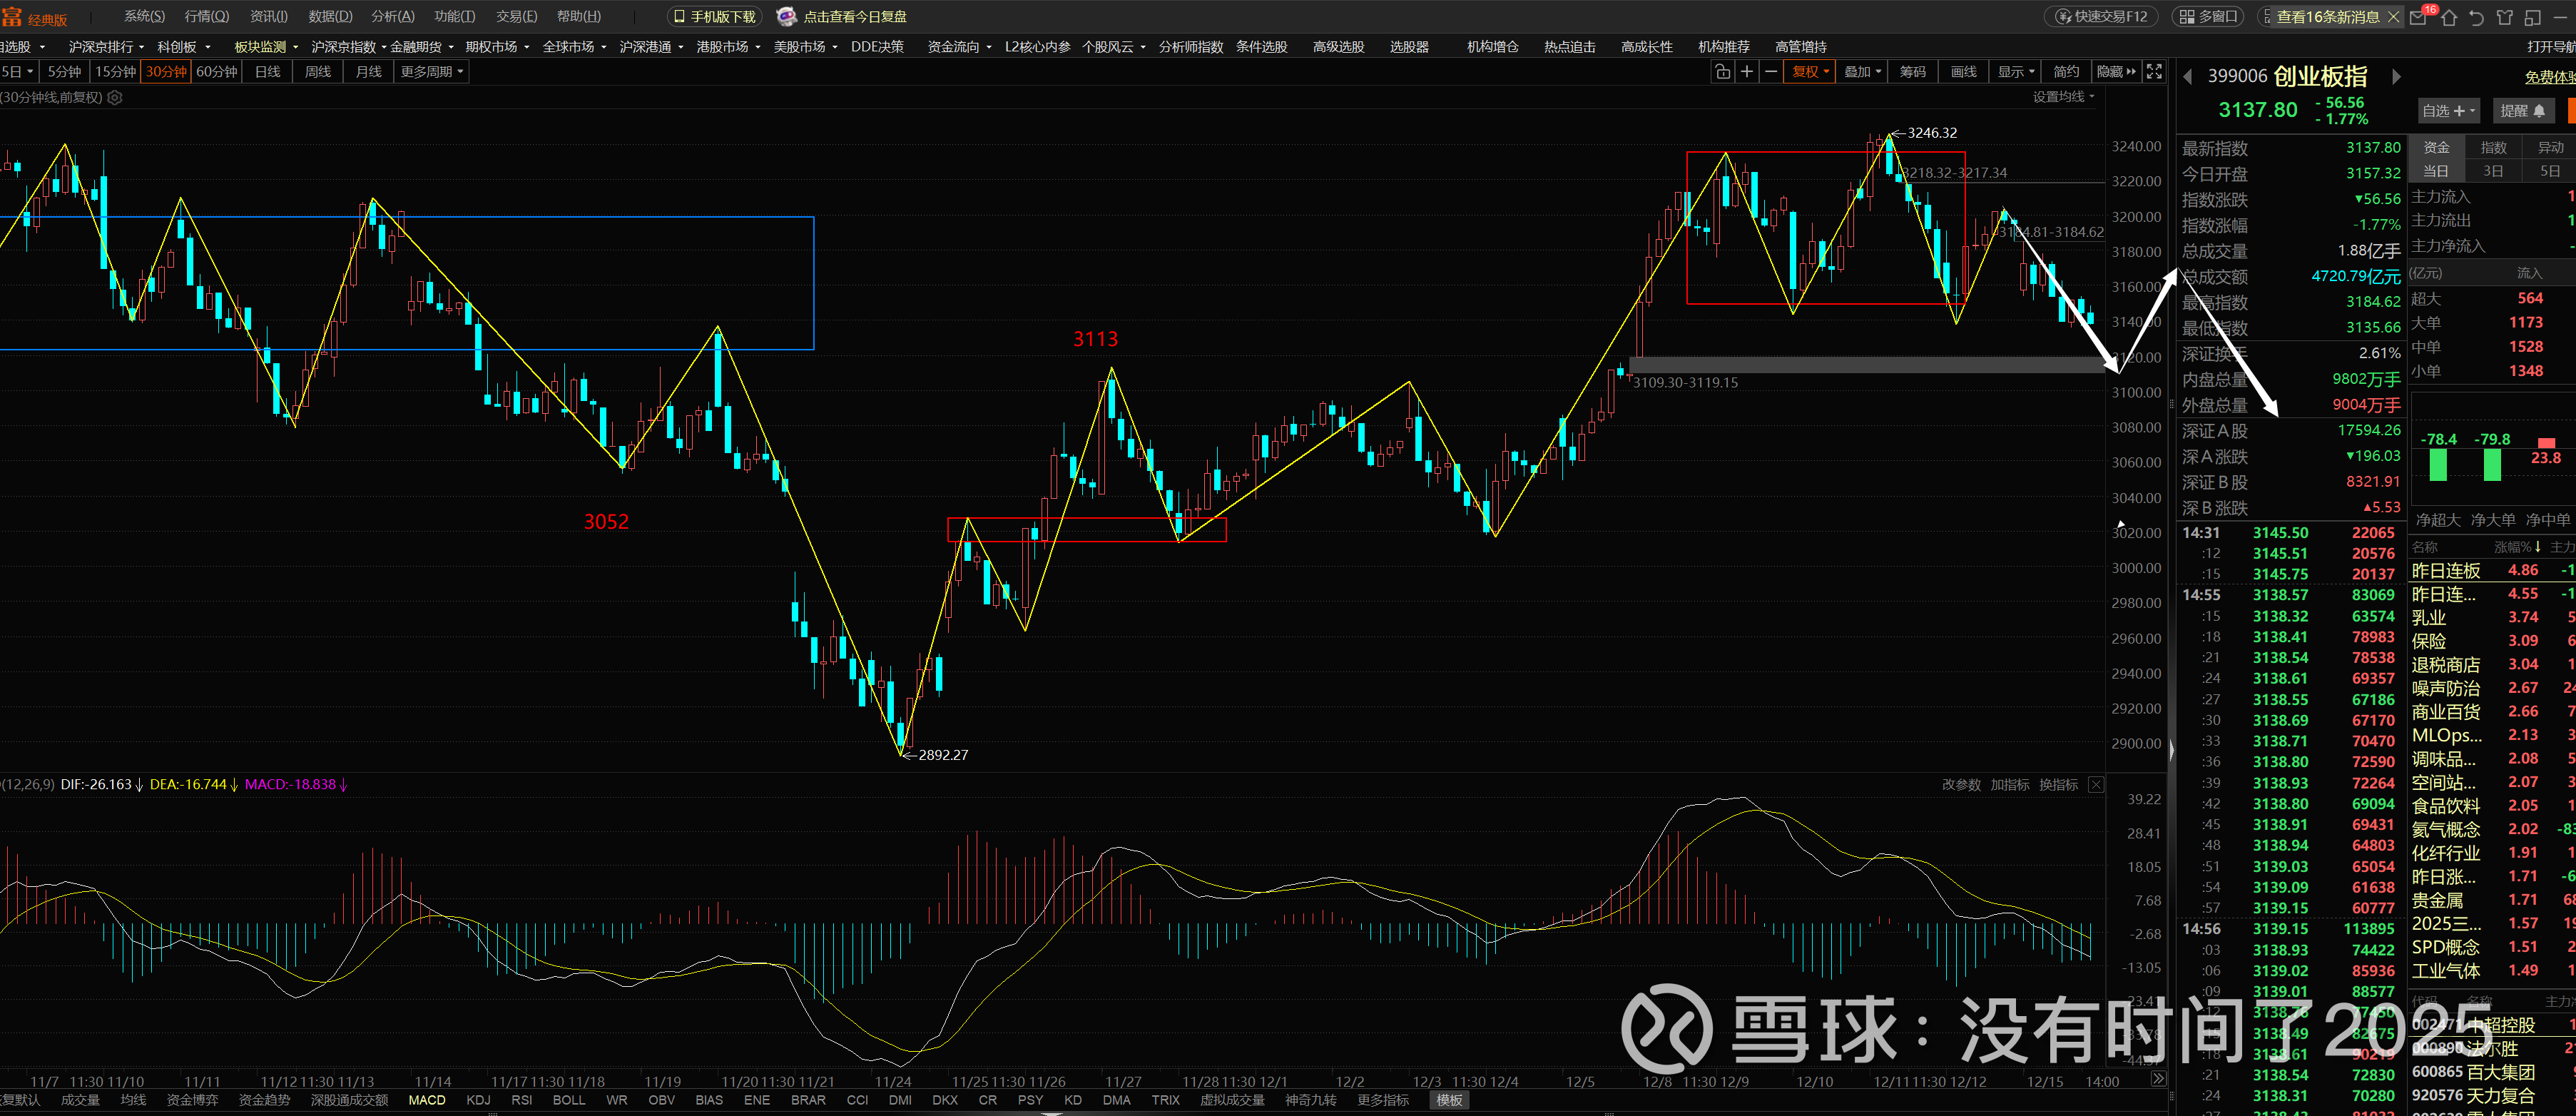Close the MACD indicator pane
This screenshot has width=2576, height=1116.
coord(2096,785)
